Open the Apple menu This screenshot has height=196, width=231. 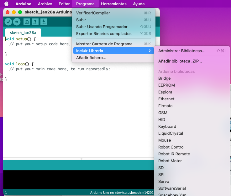point(6,4)
